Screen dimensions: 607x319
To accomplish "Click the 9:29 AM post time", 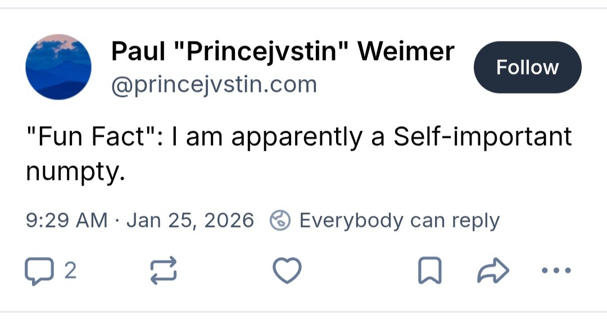I will pyautogui.click(x=66, y=220).
